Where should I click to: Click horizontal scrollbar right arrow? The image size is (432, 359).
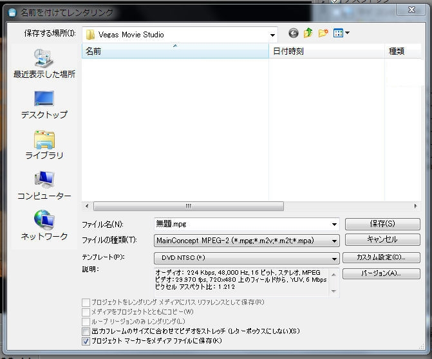[x=415, y=207]
